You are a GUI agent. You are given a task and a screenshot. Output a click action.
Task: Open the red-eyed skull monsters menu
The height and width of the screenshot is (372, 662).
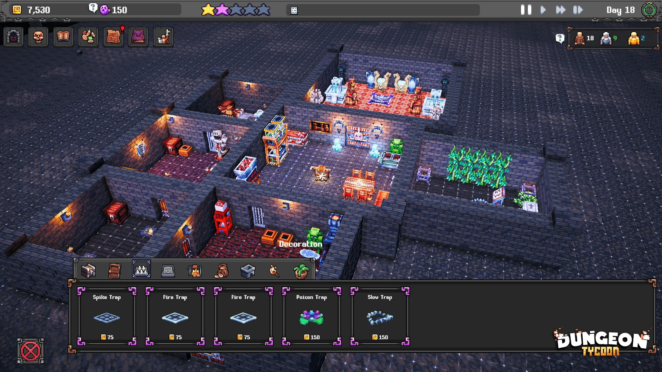[38, 37]
